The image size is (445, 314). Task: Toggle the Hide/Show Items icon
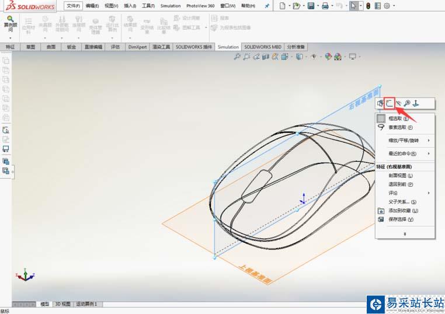coord(314,57)
